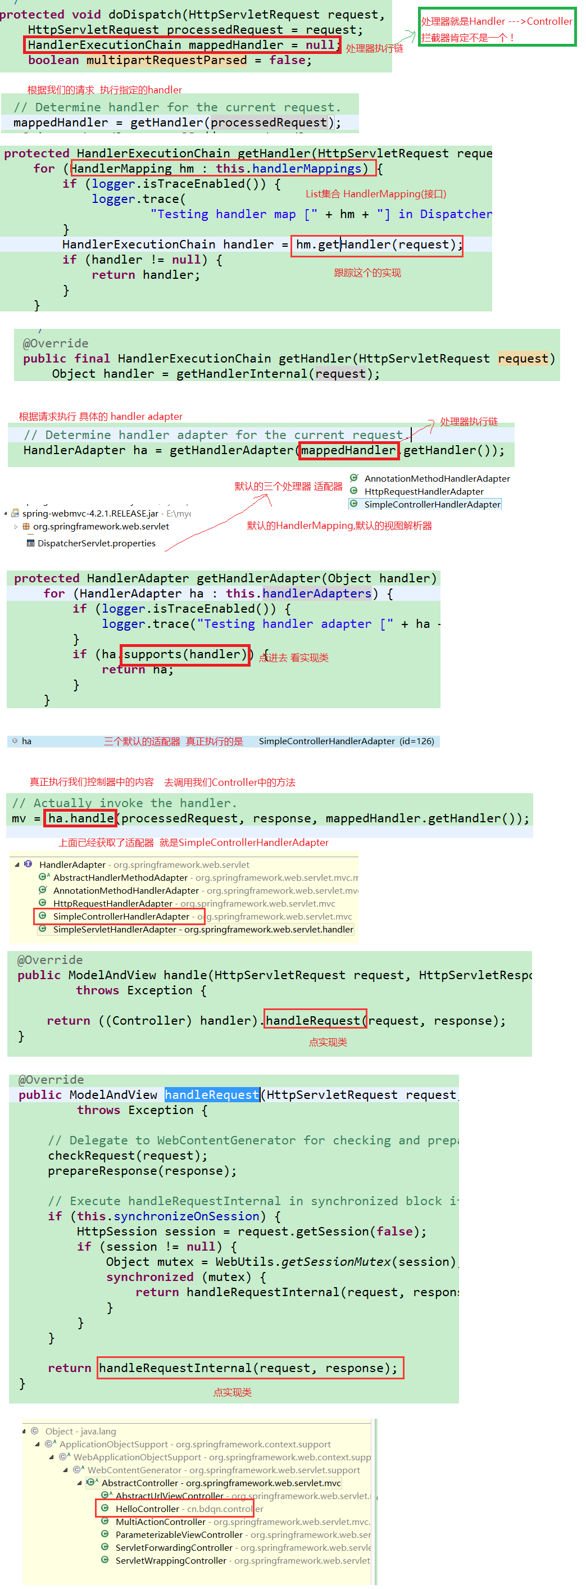Select the ParameterizableViewController row label

coord(179,1534)
